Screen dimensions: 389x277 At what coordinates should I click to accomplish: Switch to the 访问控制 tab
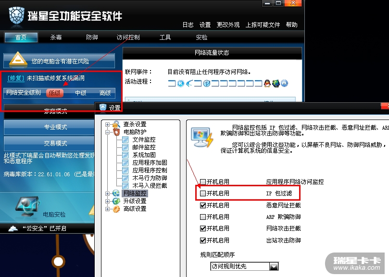coord(128,37)
